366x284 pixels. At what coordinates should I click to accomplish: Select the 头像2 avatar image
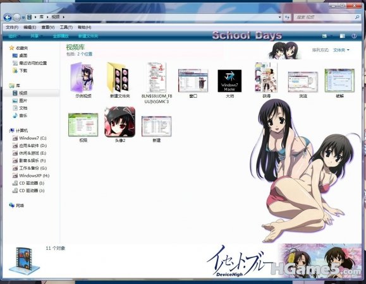120,124
